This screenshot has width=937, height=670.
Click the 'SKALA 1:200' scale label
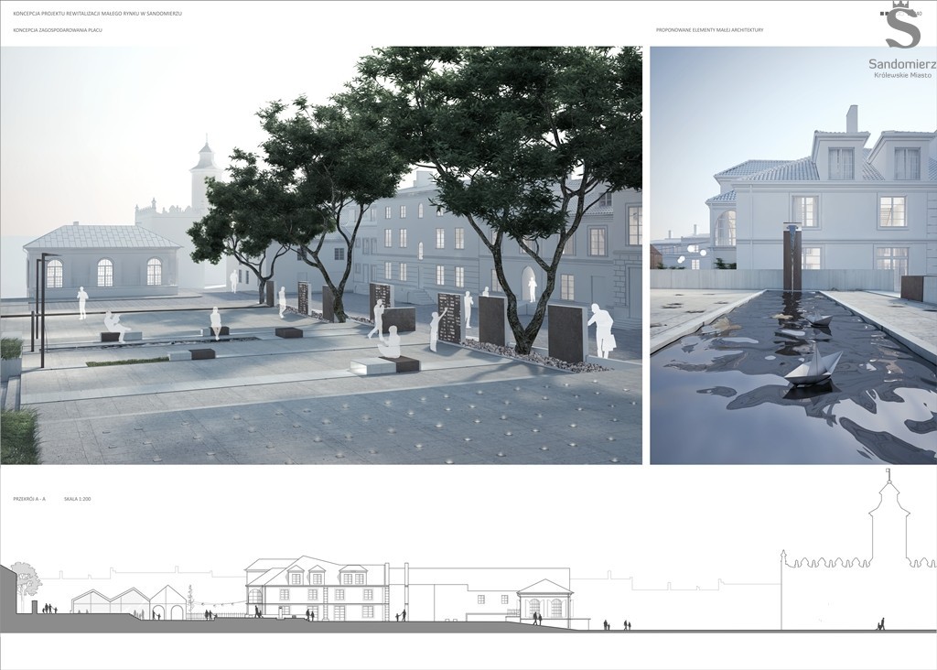coord(78,499)
